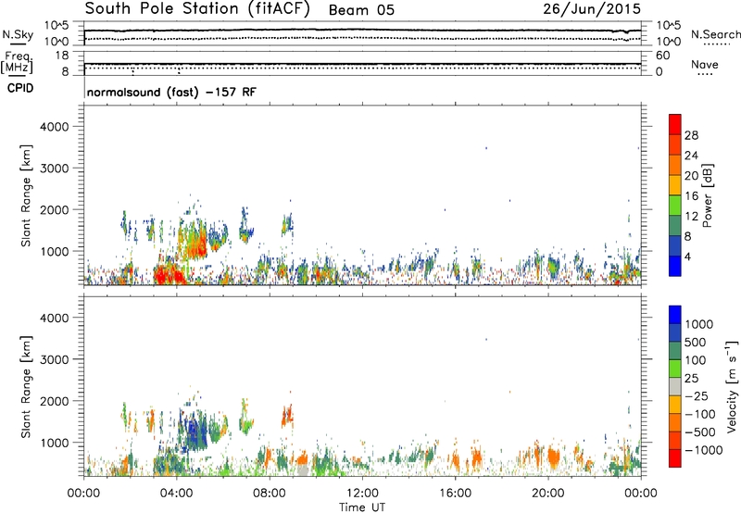Click the "N.Sky" legend label

click(18, 34)
